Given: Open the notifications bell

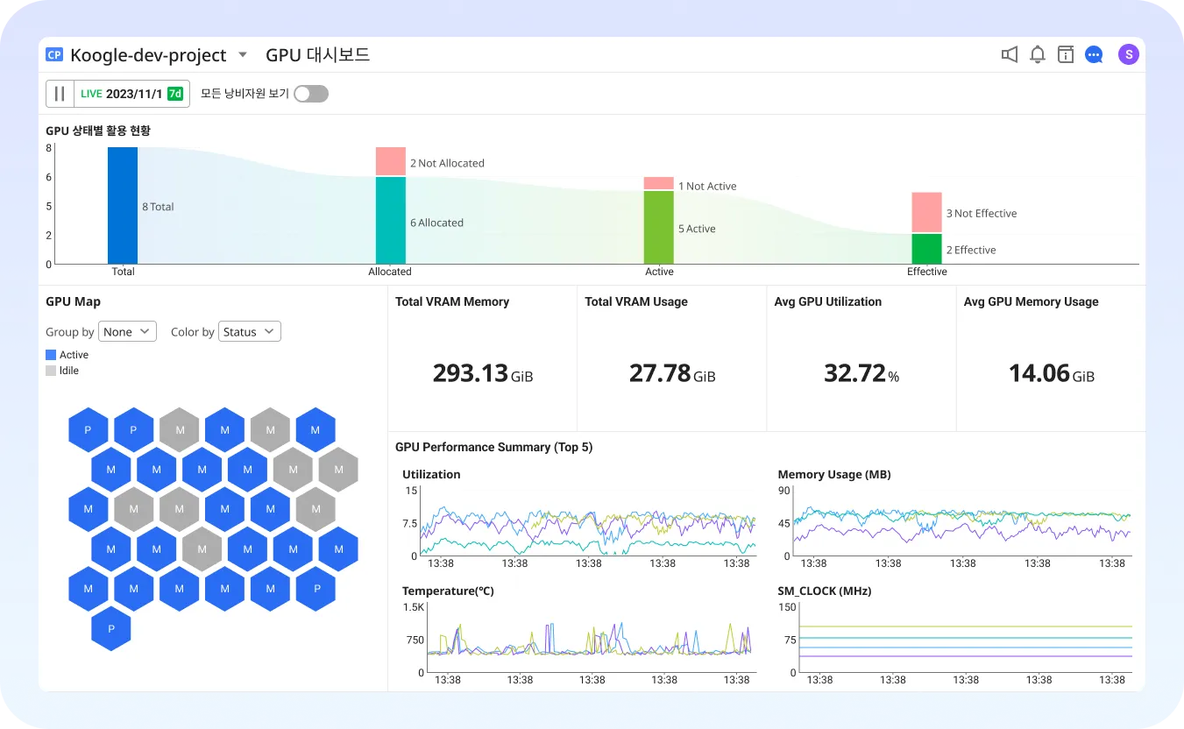Looking at the screenshot, I should pyautogui.click(x=1038, y=54).
